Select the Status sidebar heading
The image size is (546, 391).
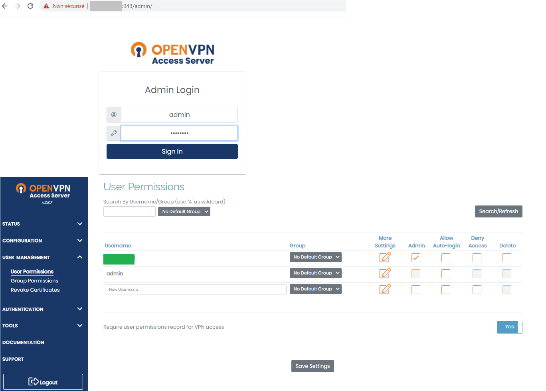click(x=11, y=224)
